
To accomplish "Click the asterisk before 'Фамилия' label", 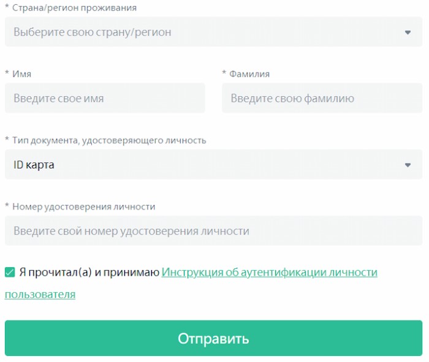I will coord(224,72).
